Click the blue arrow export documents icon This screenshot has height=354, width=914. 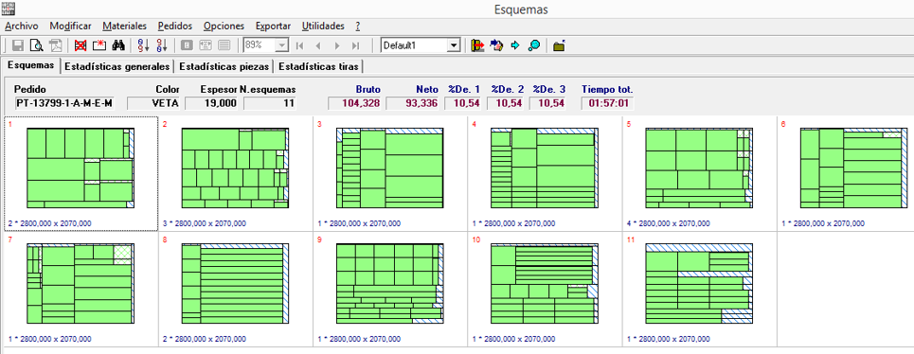pyautogui.click(x=496, y=45)
